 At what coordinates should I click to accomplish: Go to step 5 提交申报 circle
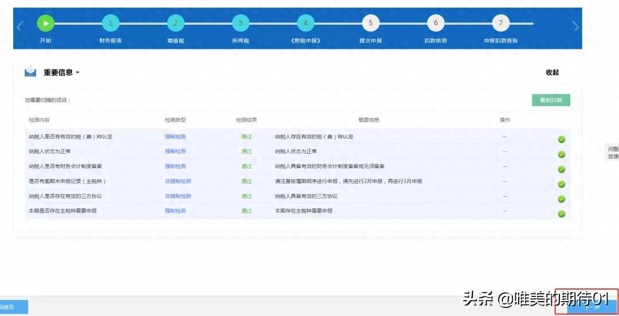371,24
